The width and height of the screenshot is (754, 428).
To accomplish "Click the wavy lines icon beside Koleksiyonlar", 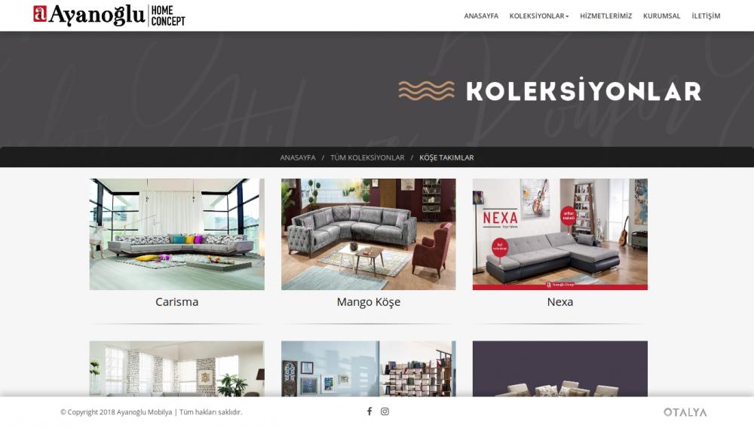I will point(426,90).
